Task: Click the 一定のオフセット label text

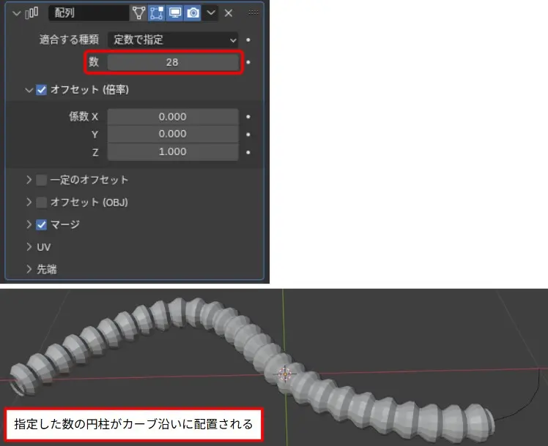Action: [x=89, y=180]
